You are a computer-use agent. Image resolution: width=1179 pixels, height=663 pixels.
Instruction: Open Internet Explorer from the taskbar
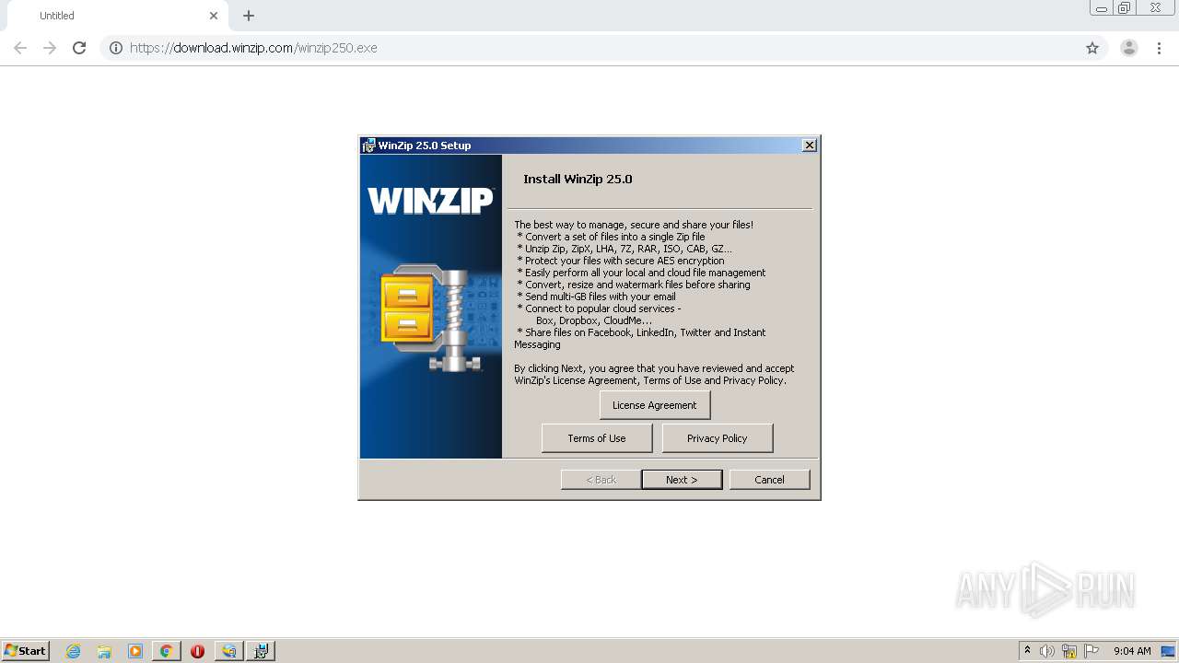click(74, 651)
